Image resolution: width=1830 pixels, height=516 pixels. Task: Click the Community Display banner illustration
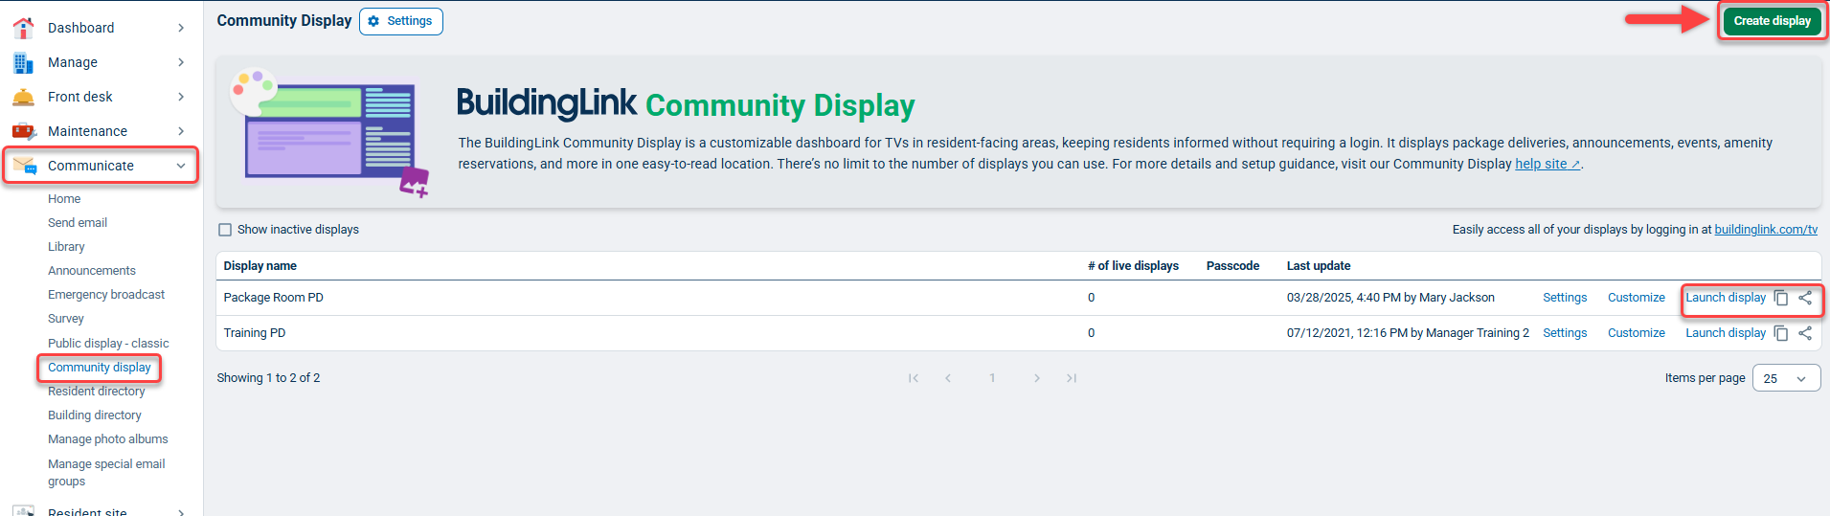point(329,132)
